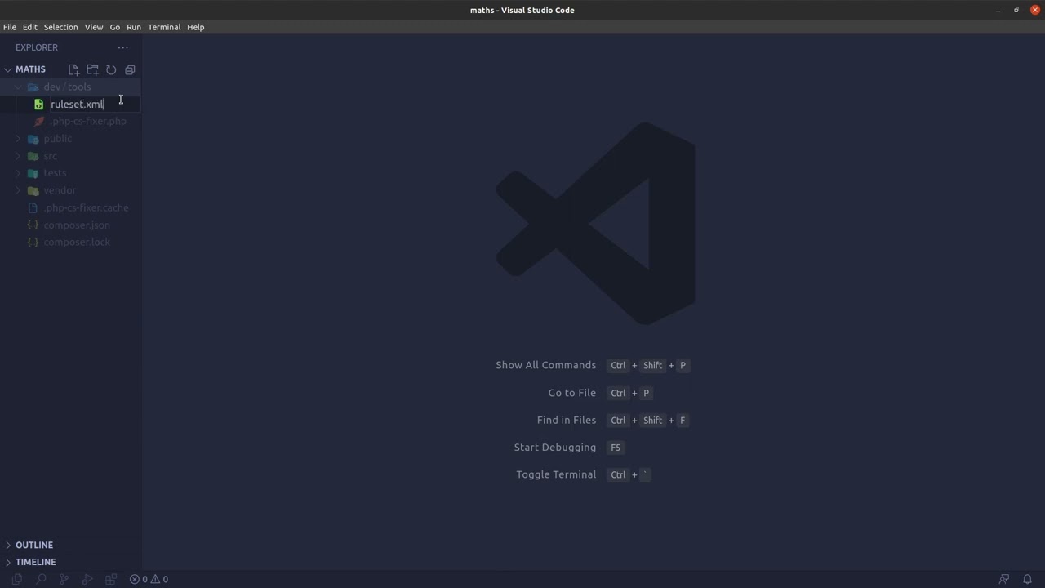Click the feedback icon in status bar
The height and width of the screenshot is (588, 1045).
(x=1004, y=579)
